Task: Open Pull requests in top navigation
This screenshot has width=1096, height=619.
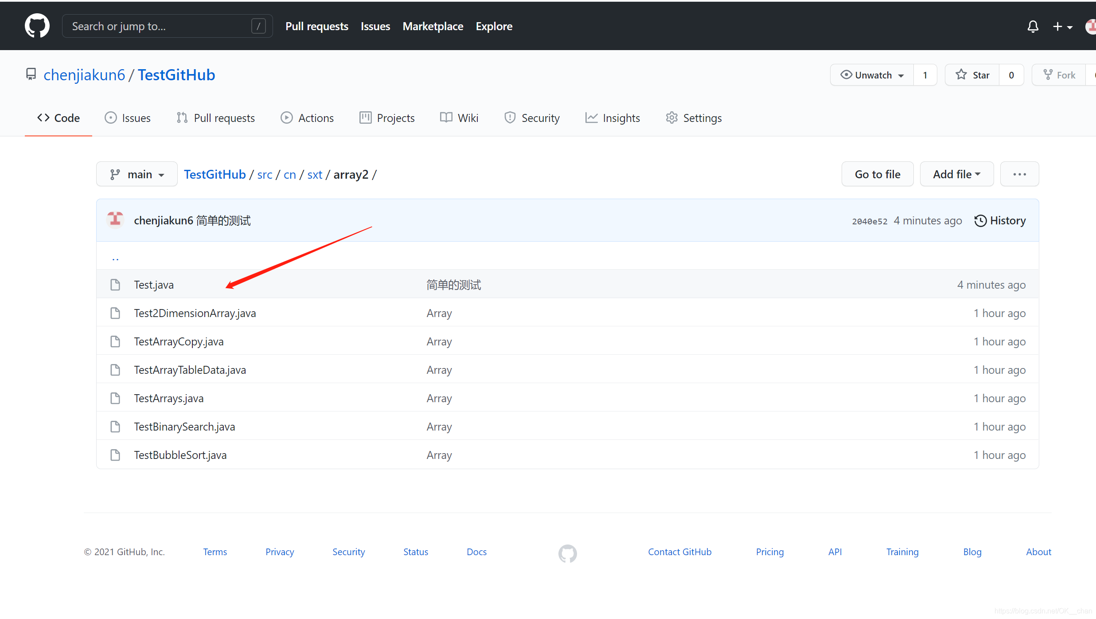Action: pyautogui.click(x=317, y=26)
